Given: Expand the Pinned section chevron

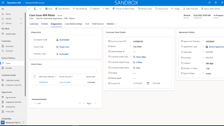Looking at the screenshot, I should coord(21,23).
